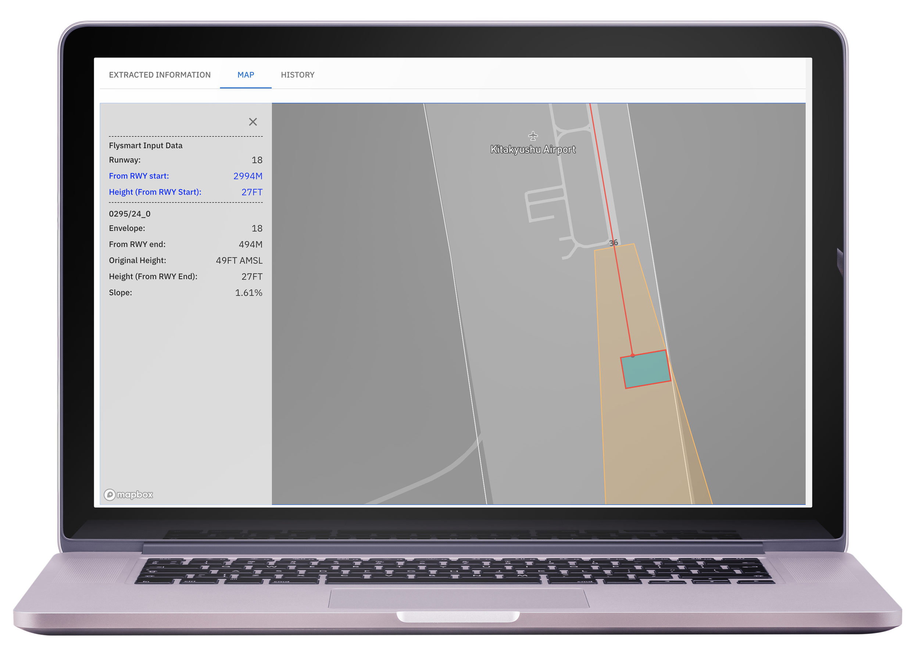
Task: Click the runway 36 number marker
Action: [x=613, y=243]
